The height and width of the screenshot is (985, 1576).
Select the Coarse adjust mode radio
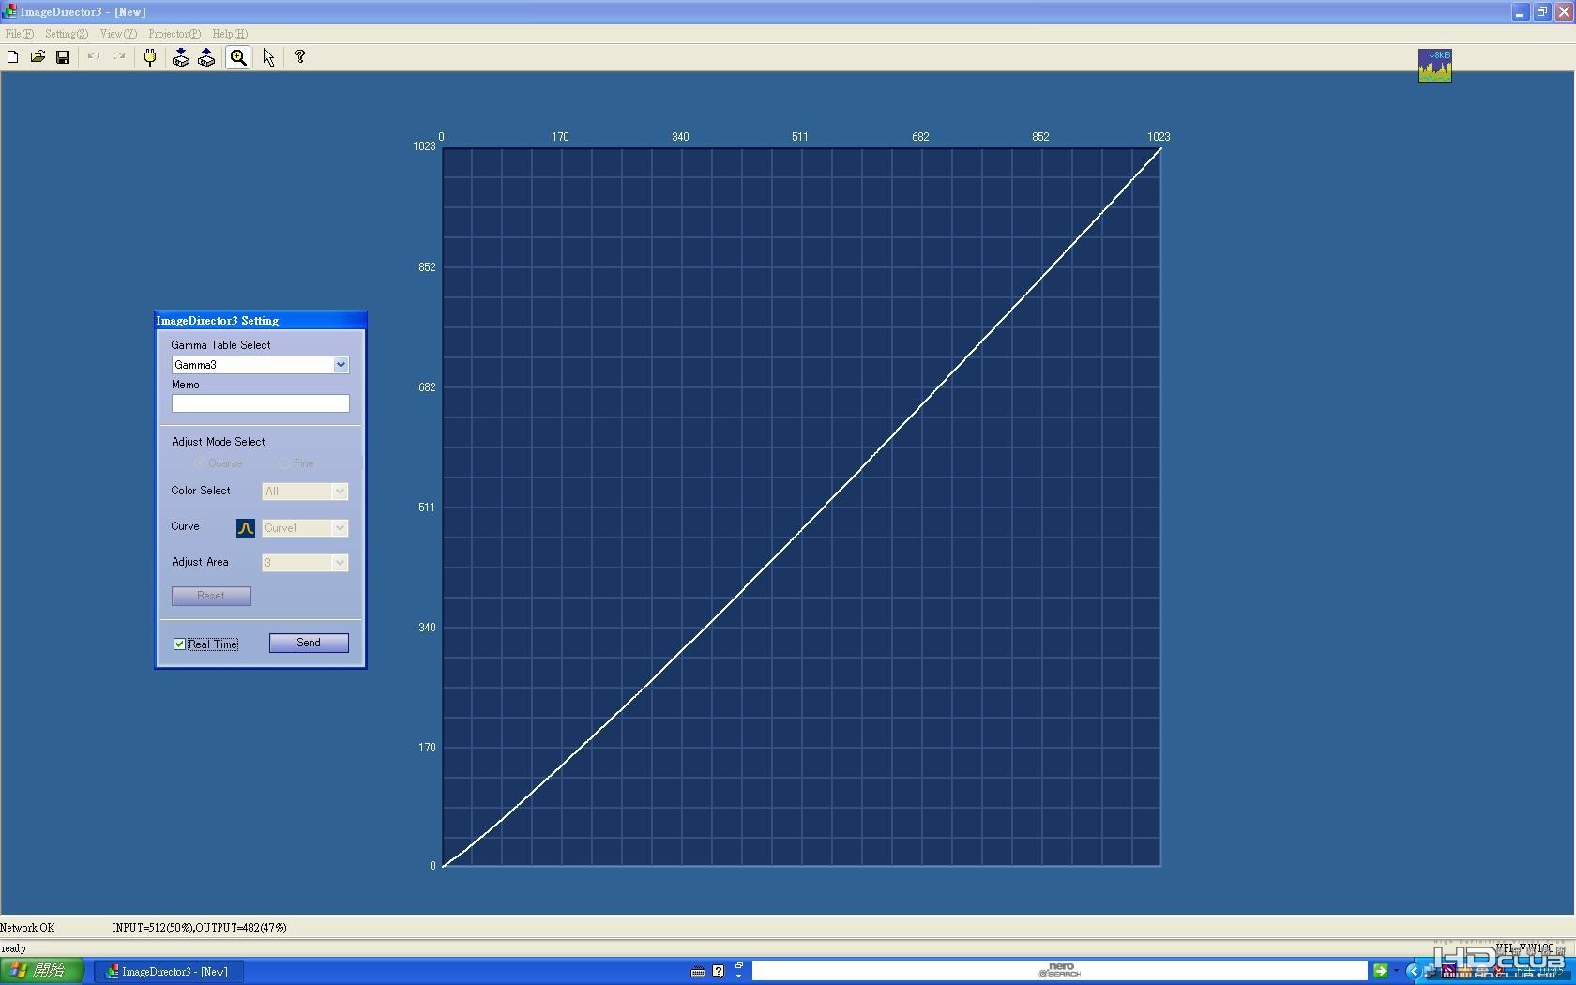[x=200, y=463]
